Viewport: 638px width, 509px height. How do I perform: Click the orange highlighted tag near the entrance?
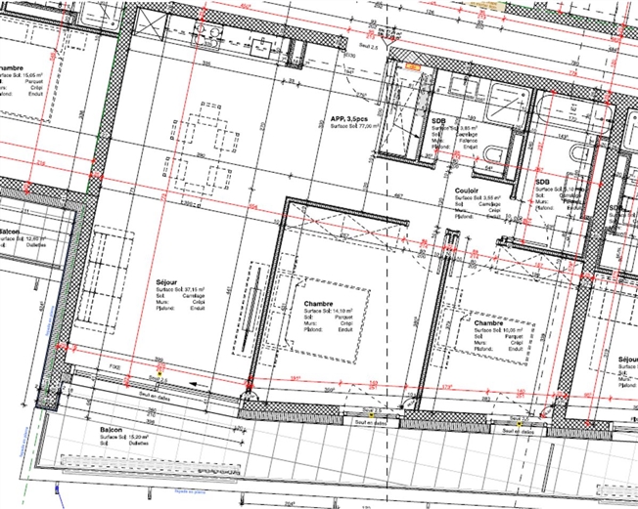point(413,67)
